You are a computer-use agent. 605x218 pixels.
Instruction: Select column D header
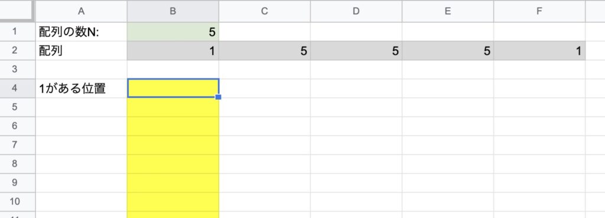click(356, 11)
